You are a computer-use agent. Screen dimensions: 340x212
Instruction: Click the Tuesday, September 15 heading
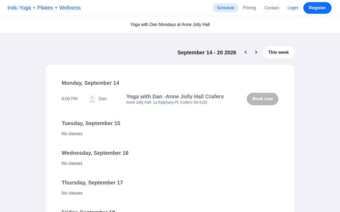pos(91,123)
